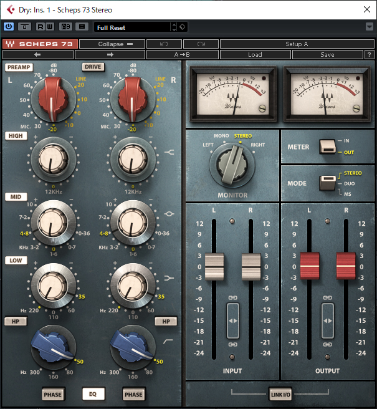Expand the plugin functions menu arrow at the toolbar's right end
The height and width of the screenshot is (409, 377).
(370, 27)
